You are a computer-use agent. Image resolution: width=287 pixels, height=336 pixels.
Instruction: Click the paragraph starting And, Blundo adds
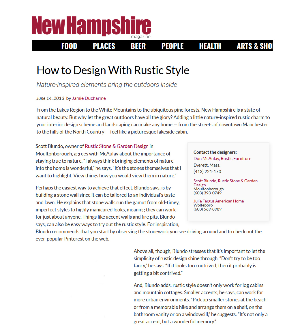(201, 303)
